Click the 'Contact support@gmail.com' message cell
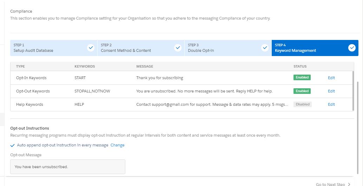 [x=212, y=104]
